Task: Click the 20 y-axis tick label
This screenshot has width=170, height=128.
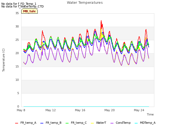Action: 17,53
